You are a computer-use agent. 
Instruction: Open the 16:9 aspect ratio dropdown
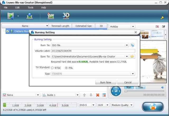(107, 105)
